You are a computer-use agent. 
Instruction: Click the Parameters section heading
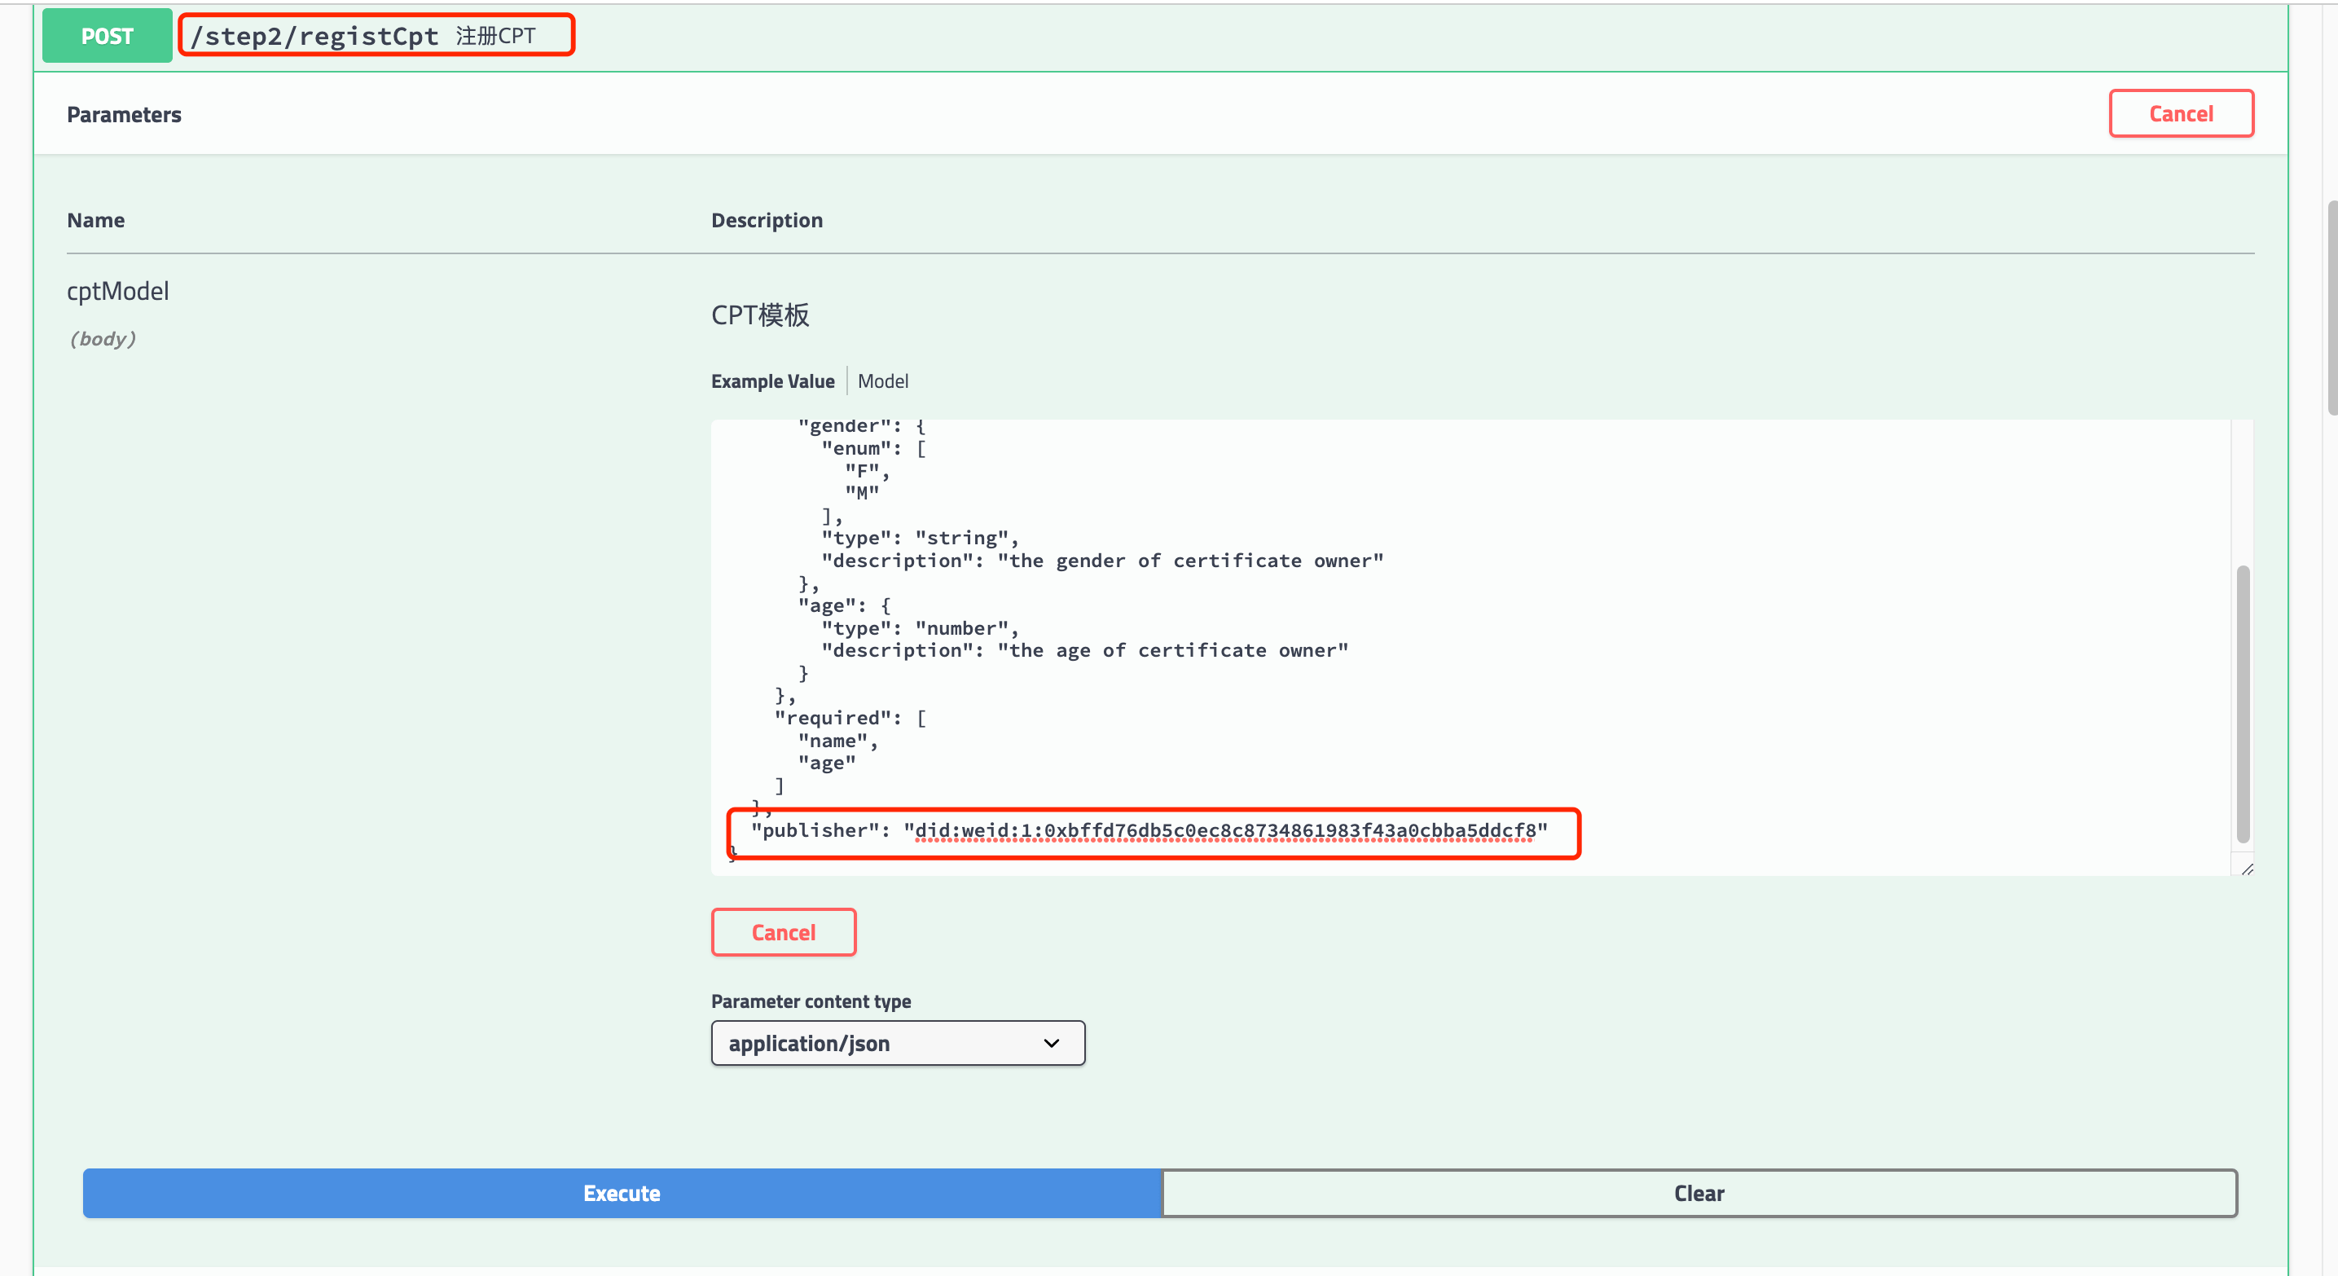pos(125,115)
